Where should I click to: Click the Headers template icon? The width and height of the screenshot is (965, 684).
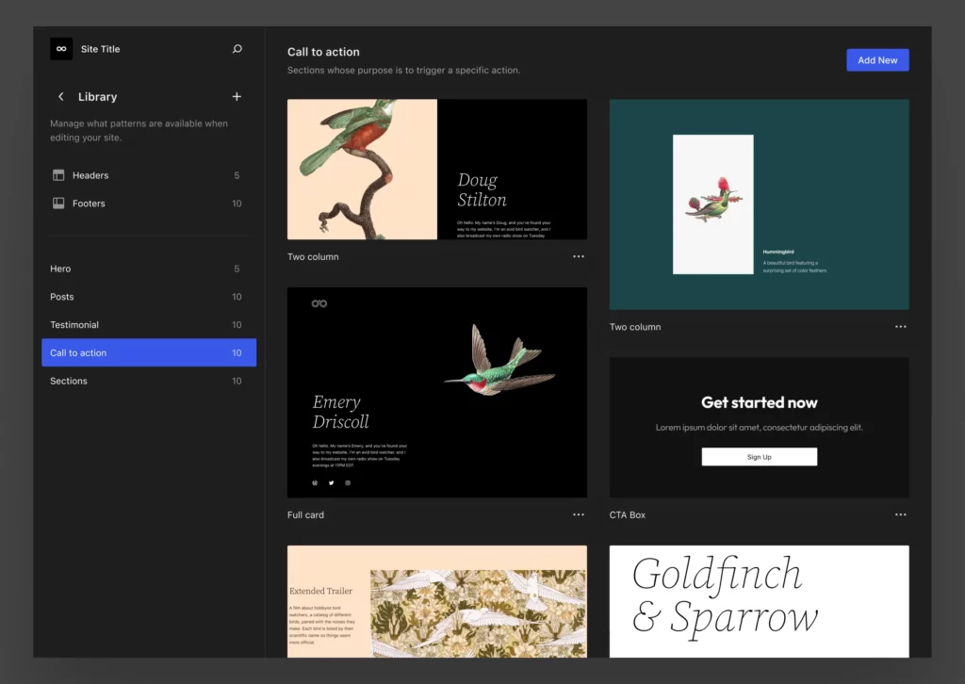pos(58,175)
